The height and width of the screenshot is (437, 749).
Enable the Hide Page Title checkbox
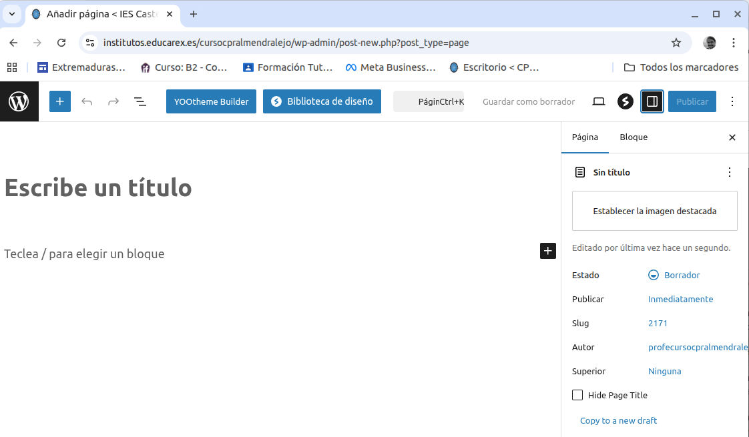pyautogui.click(x=577, y=395)
